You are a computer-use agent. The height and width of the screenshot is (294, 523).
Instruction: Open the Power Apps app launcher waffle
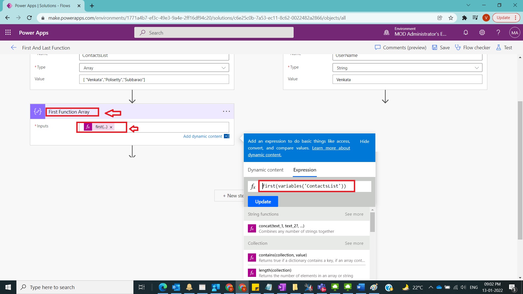click(8, 32)
